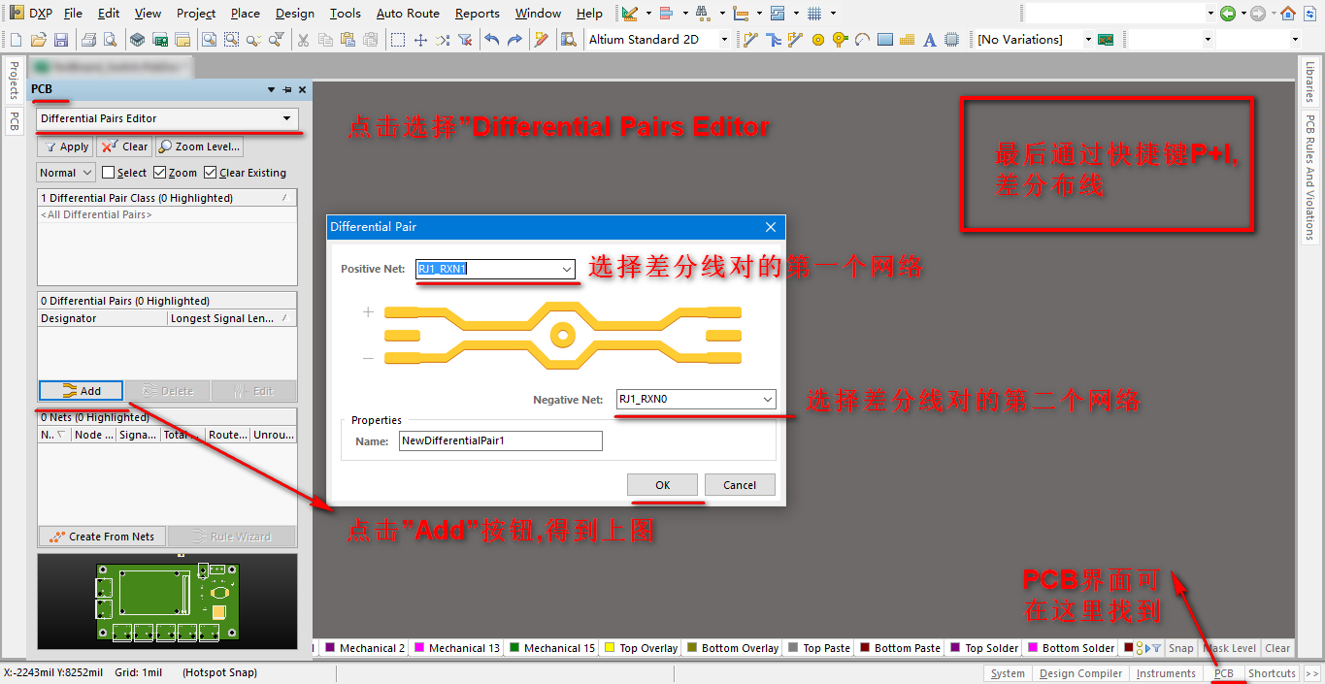This screenshot has width=1325, height=684.
Task: Click the Open document folder icon
Action: click(39, 40)
